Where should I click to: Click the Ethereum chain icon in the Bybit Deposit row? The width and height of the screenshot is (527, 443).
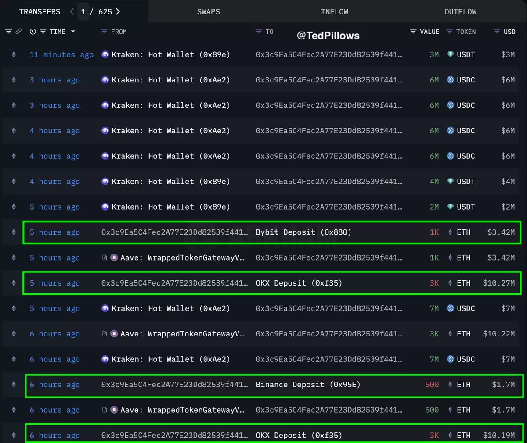[14, 232]
